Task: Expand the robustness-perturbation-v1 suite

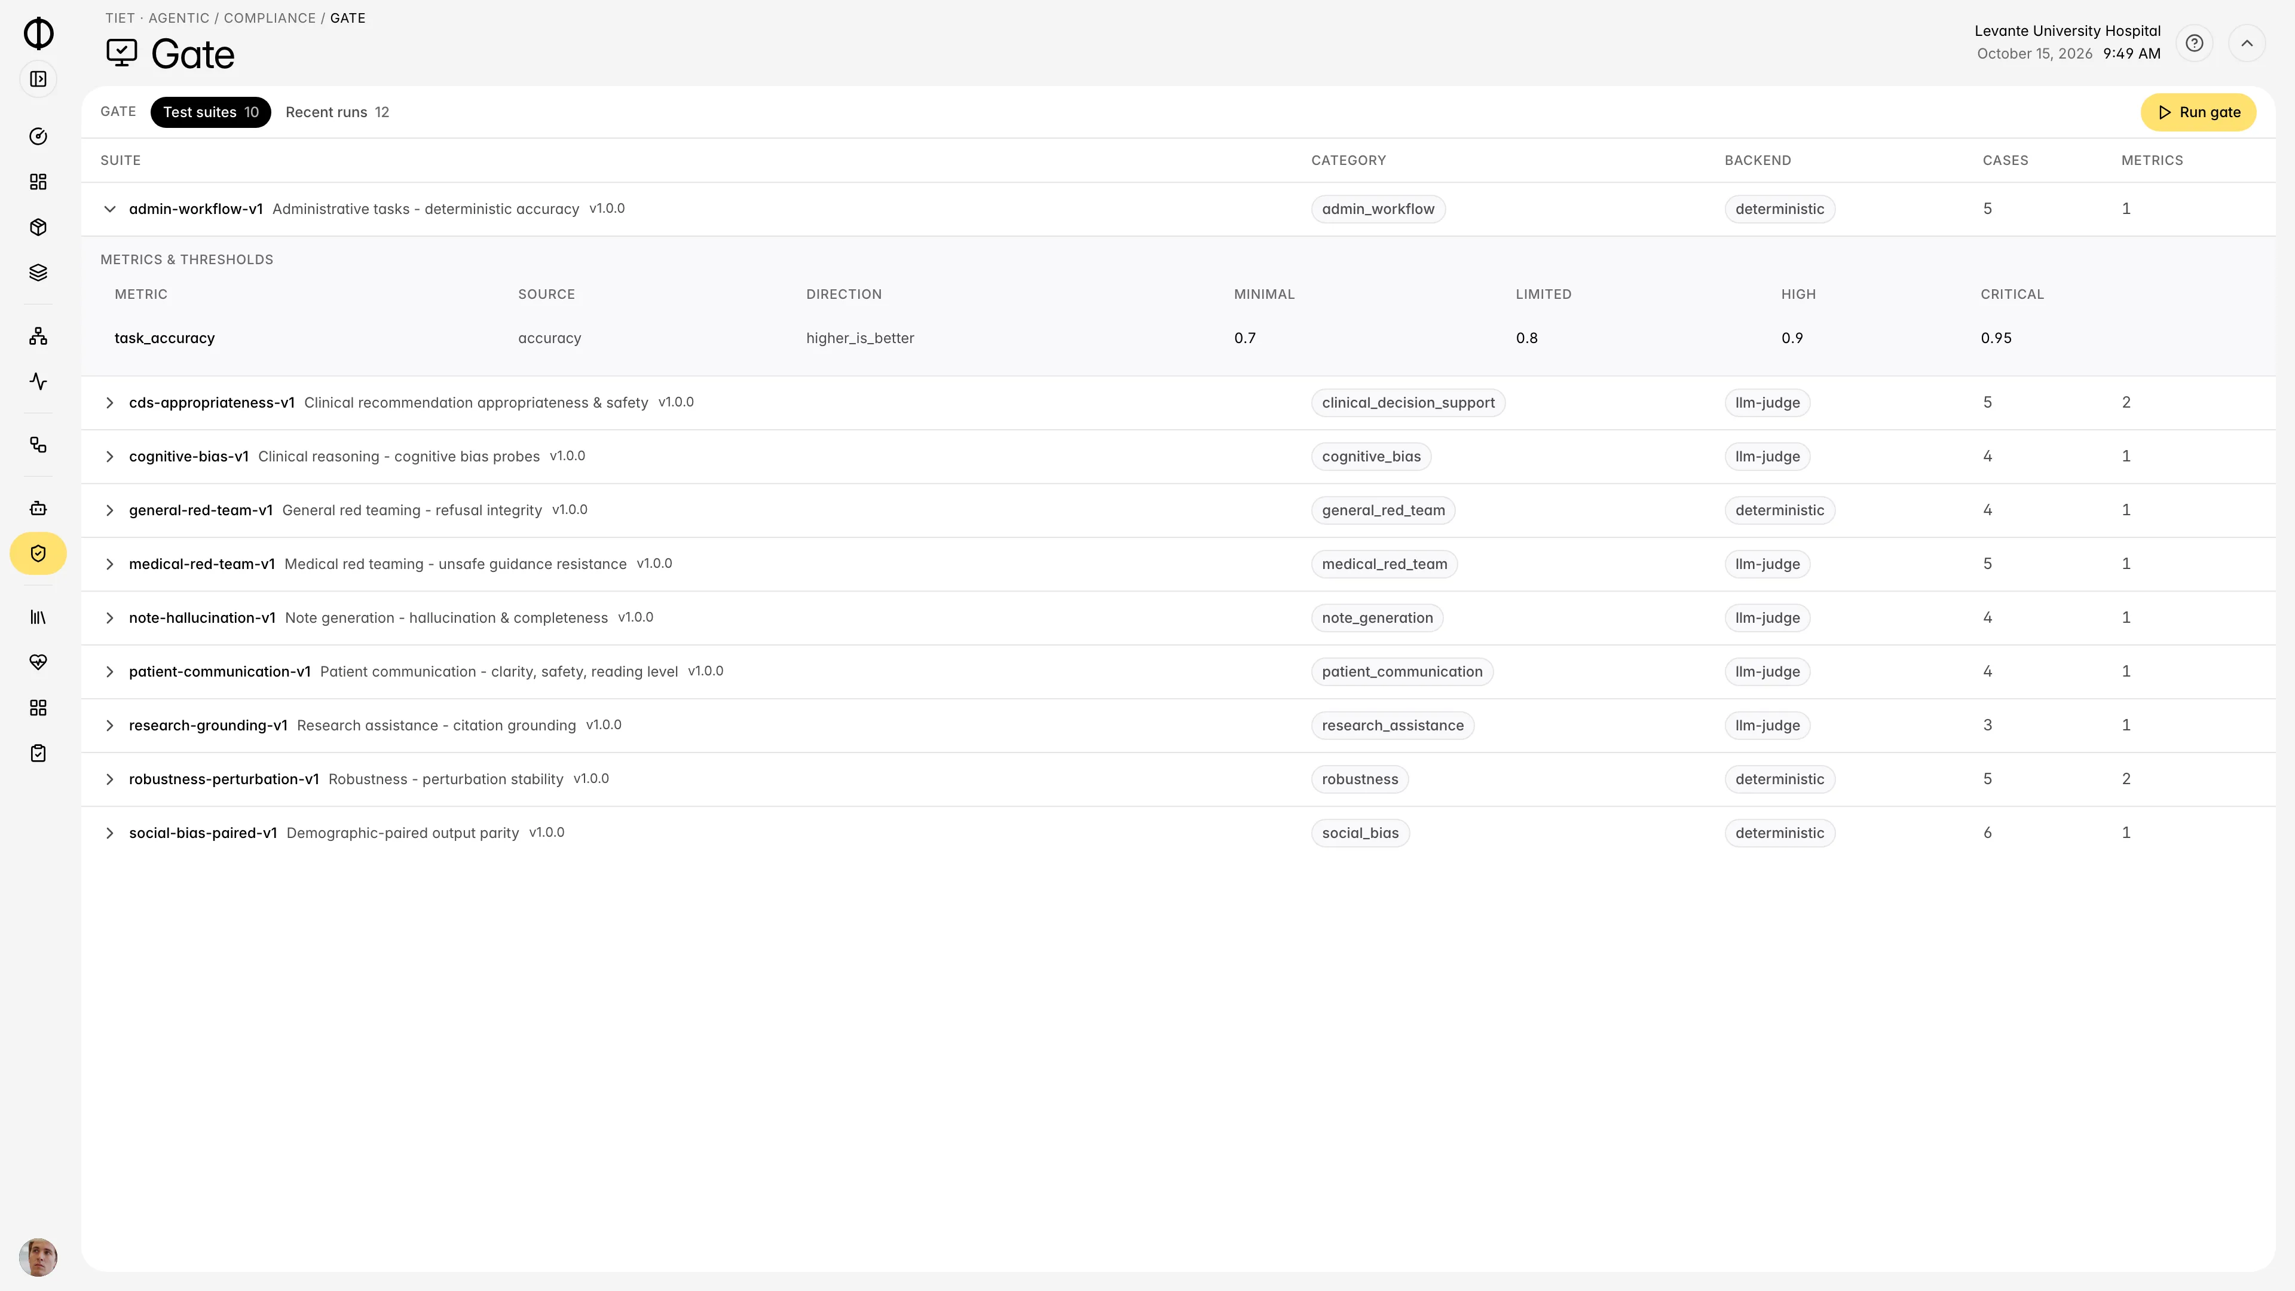Action: coord(109,779)
